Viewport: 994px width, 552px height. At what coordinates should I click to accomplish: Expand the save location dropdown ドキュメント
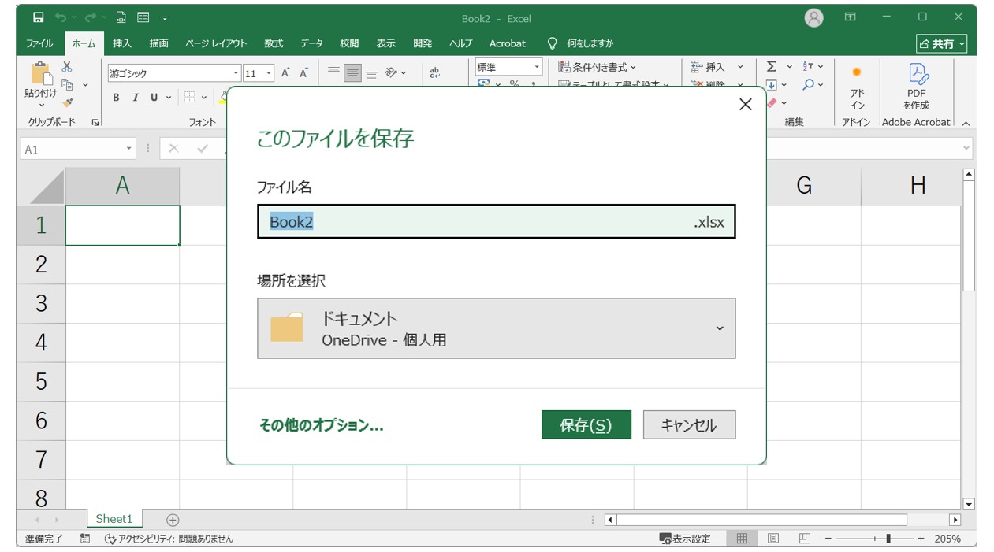tap(496, 328)
